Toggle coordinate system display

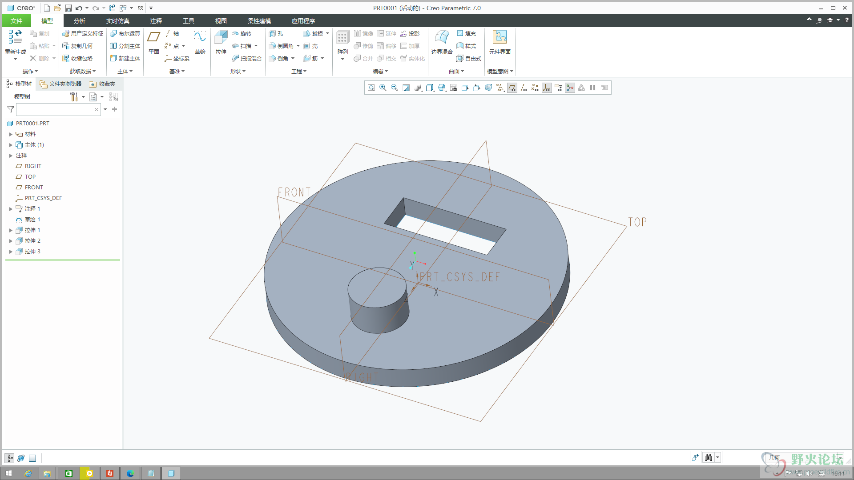coord(547,88)
